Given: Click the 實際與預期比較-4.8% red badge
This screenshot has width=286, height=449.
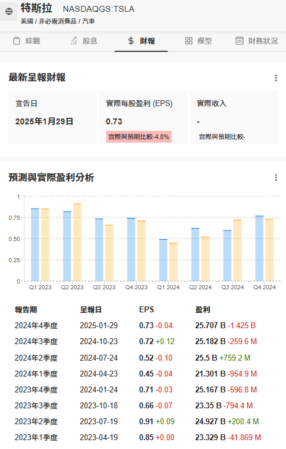Looking at the screenshot, I should pyautogui.click(x=139, y=137).
